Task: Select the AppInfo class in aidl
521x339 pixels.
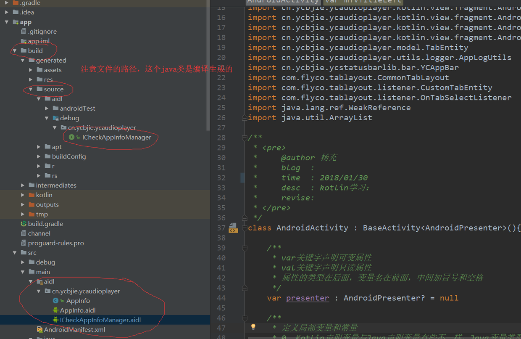Action: pos(78,301)
